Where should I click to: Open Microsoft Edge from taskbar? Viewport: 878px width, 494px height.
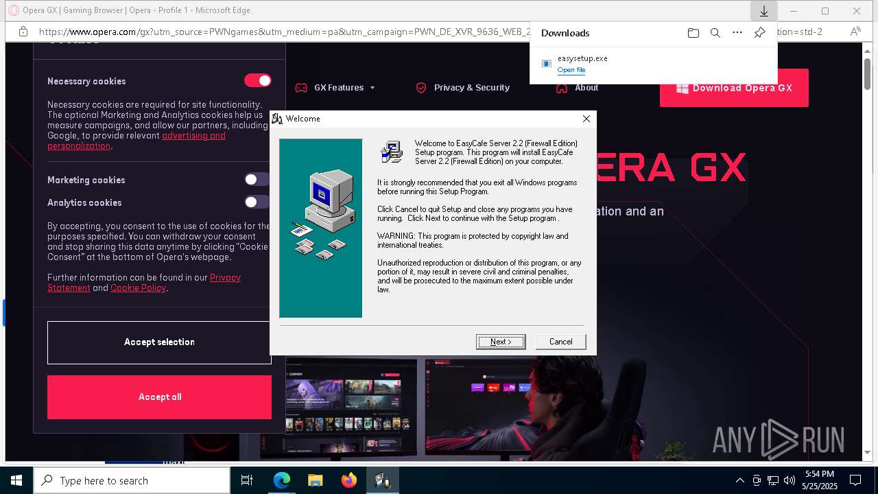[282, 480]
